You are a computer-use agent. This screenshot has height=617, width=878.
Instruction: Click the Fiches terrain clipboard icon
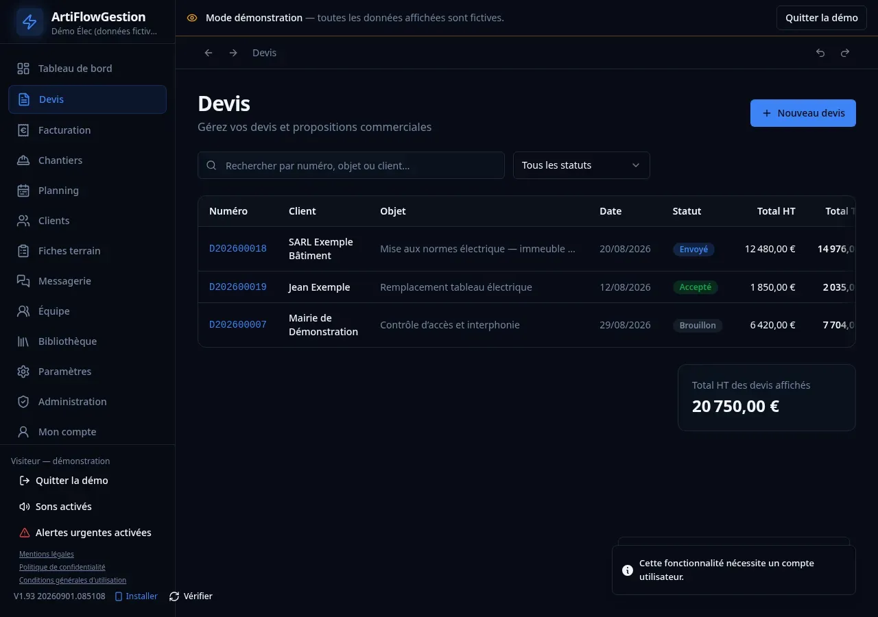(x=23, y=251)
